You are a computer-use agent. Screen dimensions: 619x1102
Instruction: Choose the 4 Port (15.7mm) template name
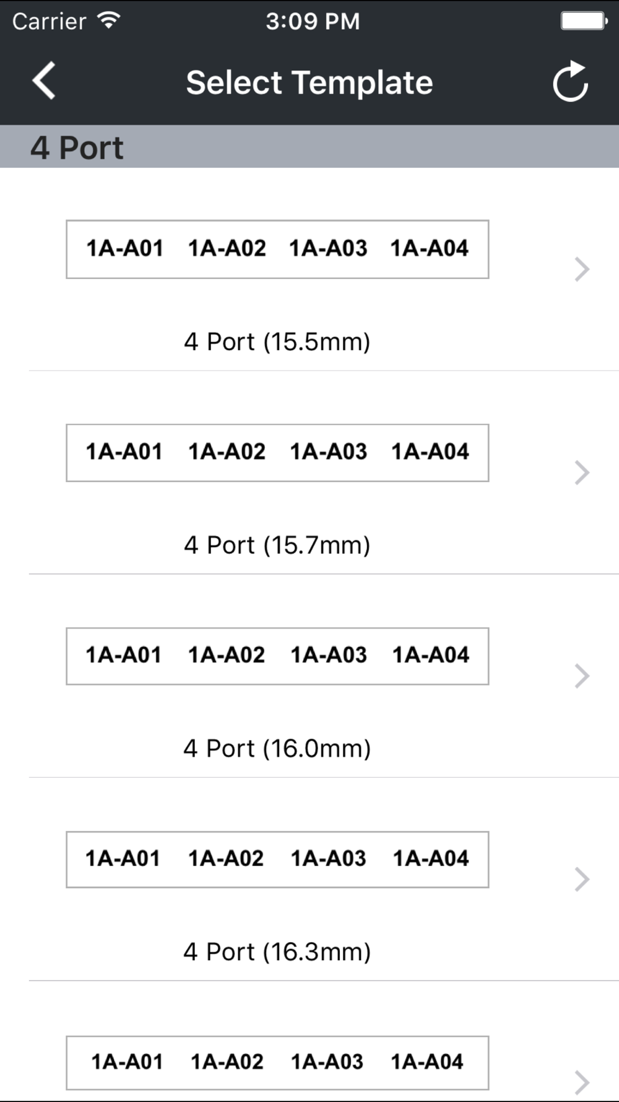click(277, 545)
